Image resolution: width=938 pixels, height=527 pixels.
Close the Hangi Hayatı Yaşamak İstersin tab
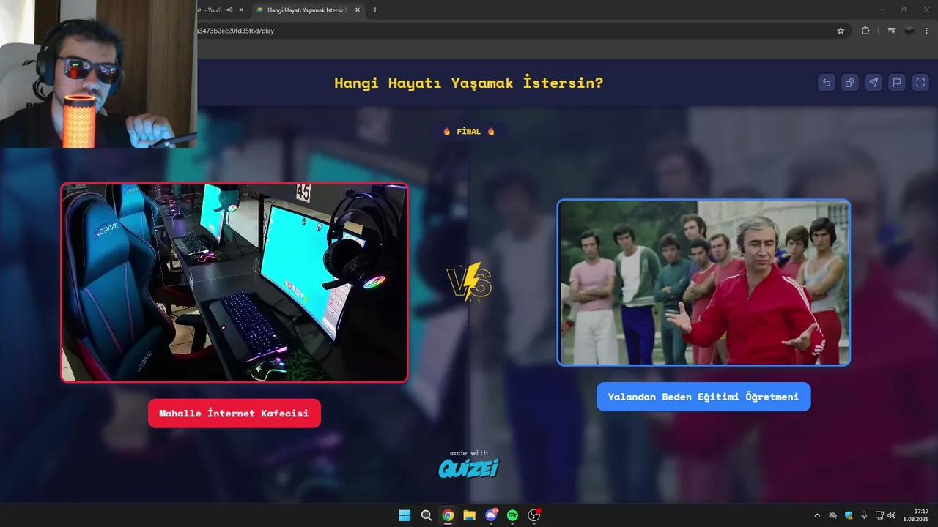[358, 10]
